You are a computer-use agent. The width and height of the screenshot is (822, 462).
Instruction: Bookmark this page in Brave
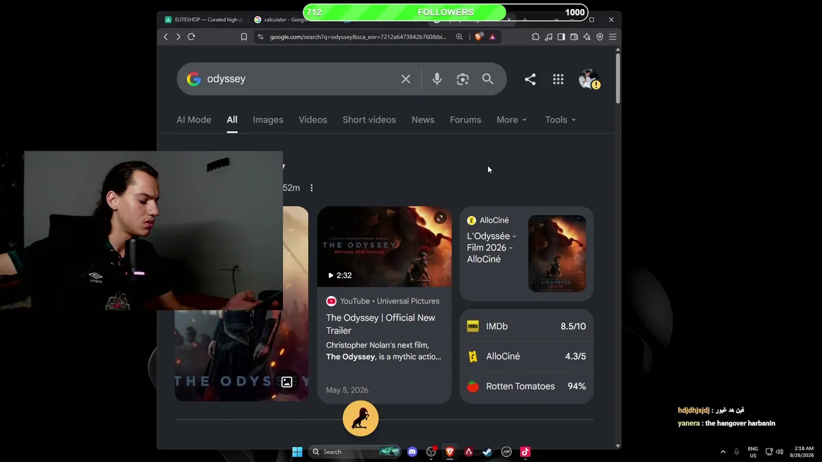tap(244, 37)
